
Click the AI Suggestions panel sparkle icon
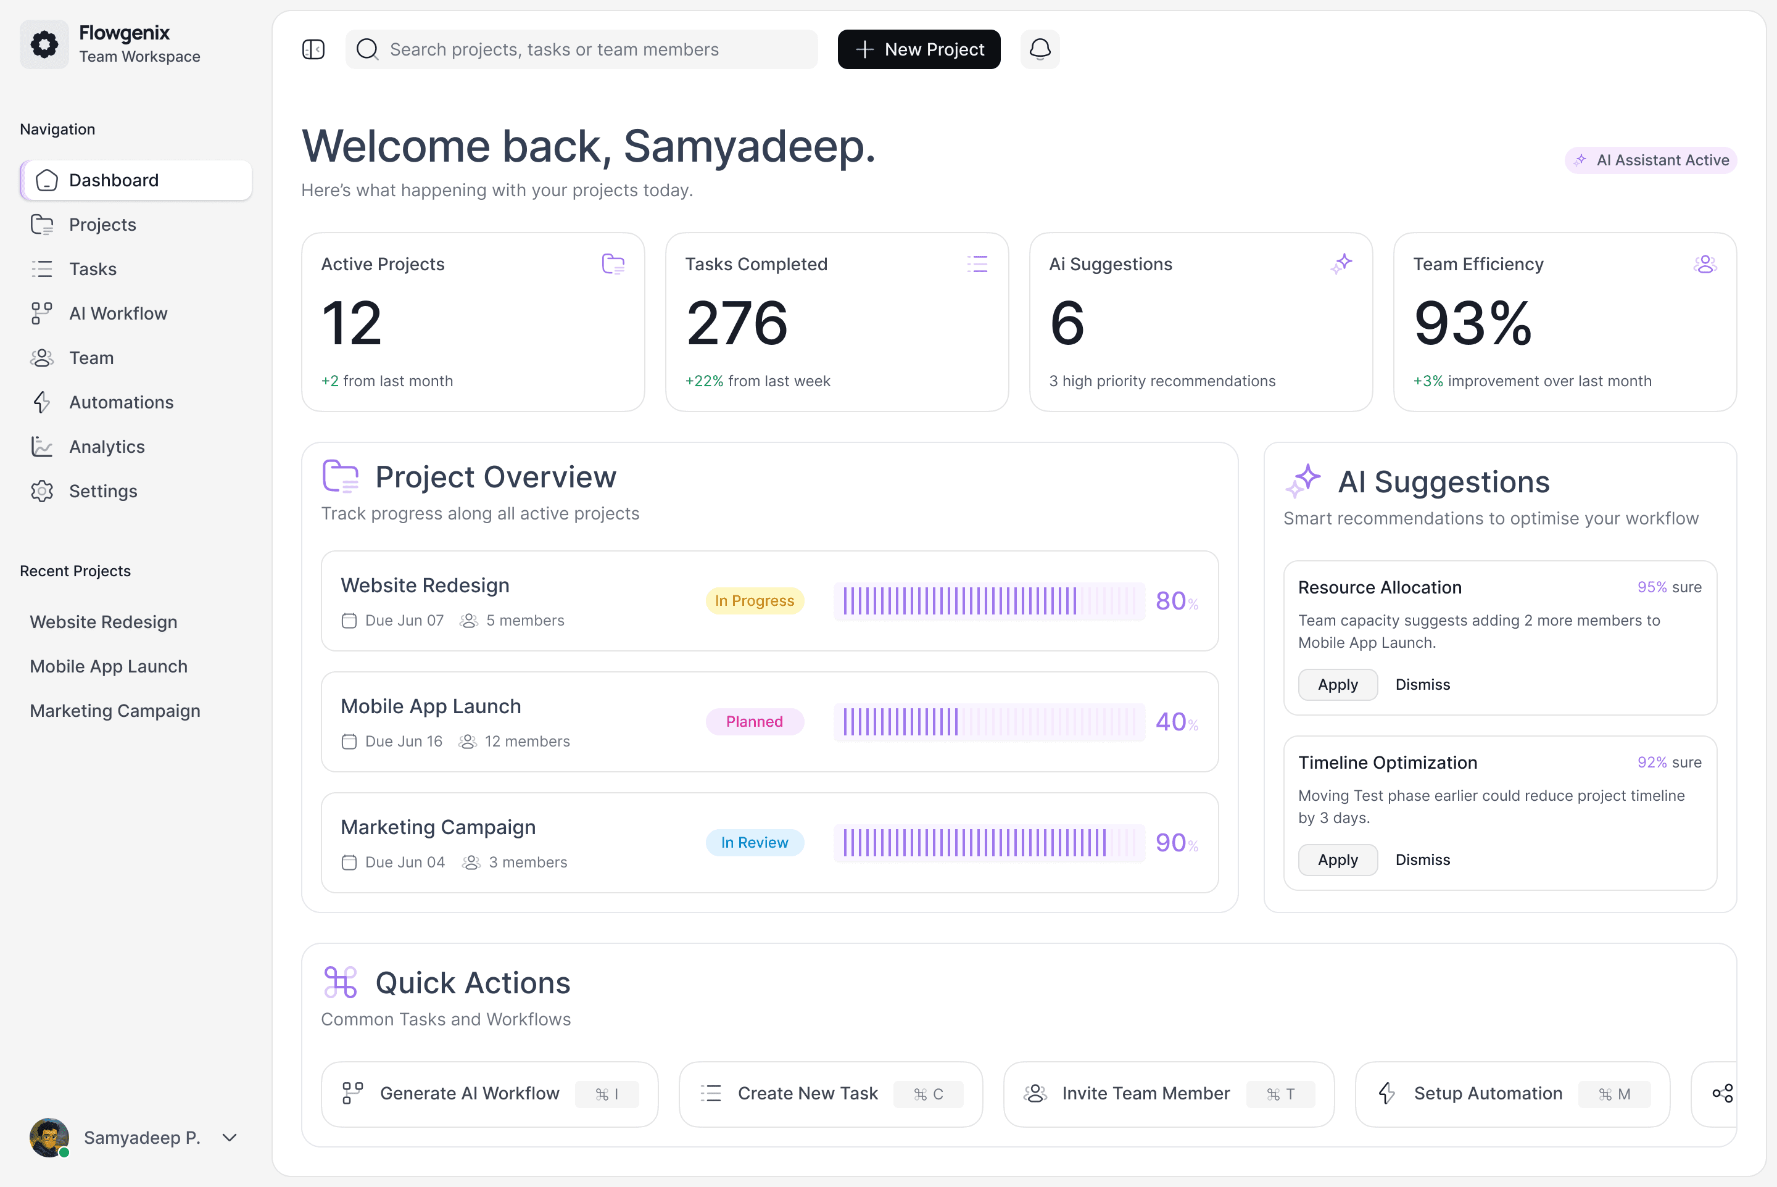point(1303,481)
